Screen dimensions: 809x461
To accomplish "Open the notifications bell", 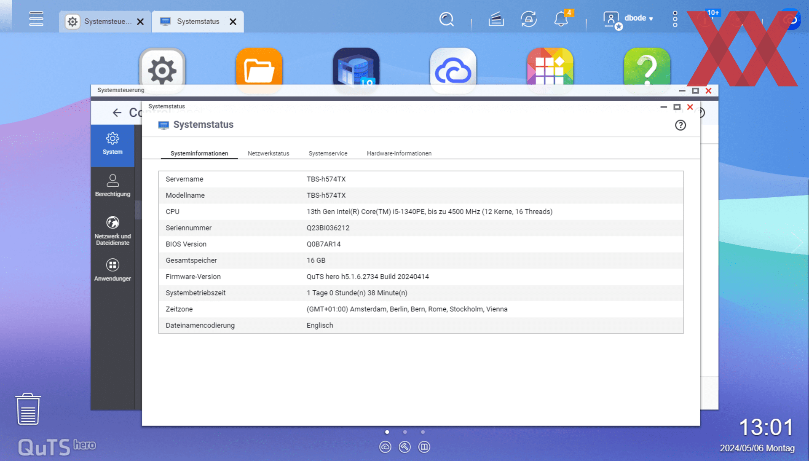I will [x=562, y=19].
